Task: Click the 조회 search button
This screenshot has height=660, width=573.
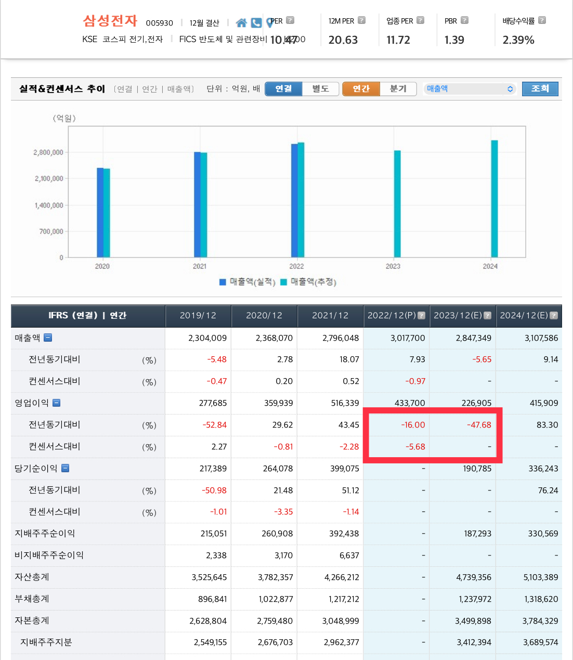Action: coord(540,89)
